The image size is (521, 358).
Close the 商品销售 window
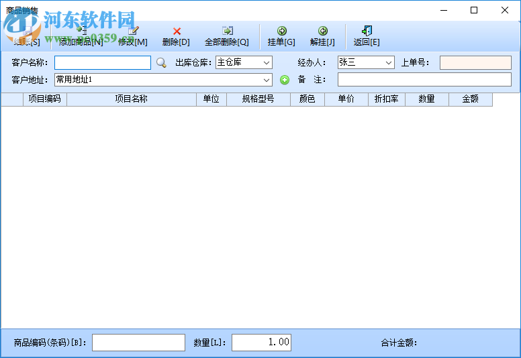(x=505, y=10)
